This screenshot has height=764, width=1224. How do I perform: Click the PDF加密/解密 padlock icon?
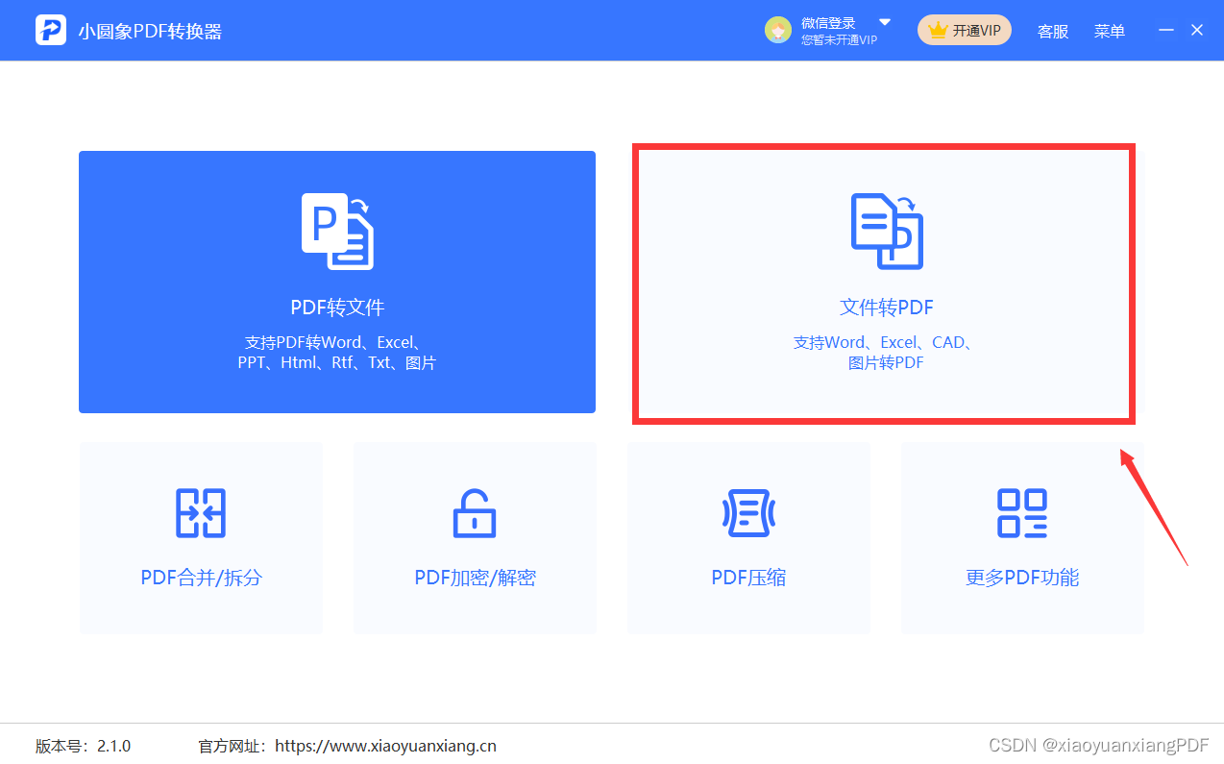(475, 513)
